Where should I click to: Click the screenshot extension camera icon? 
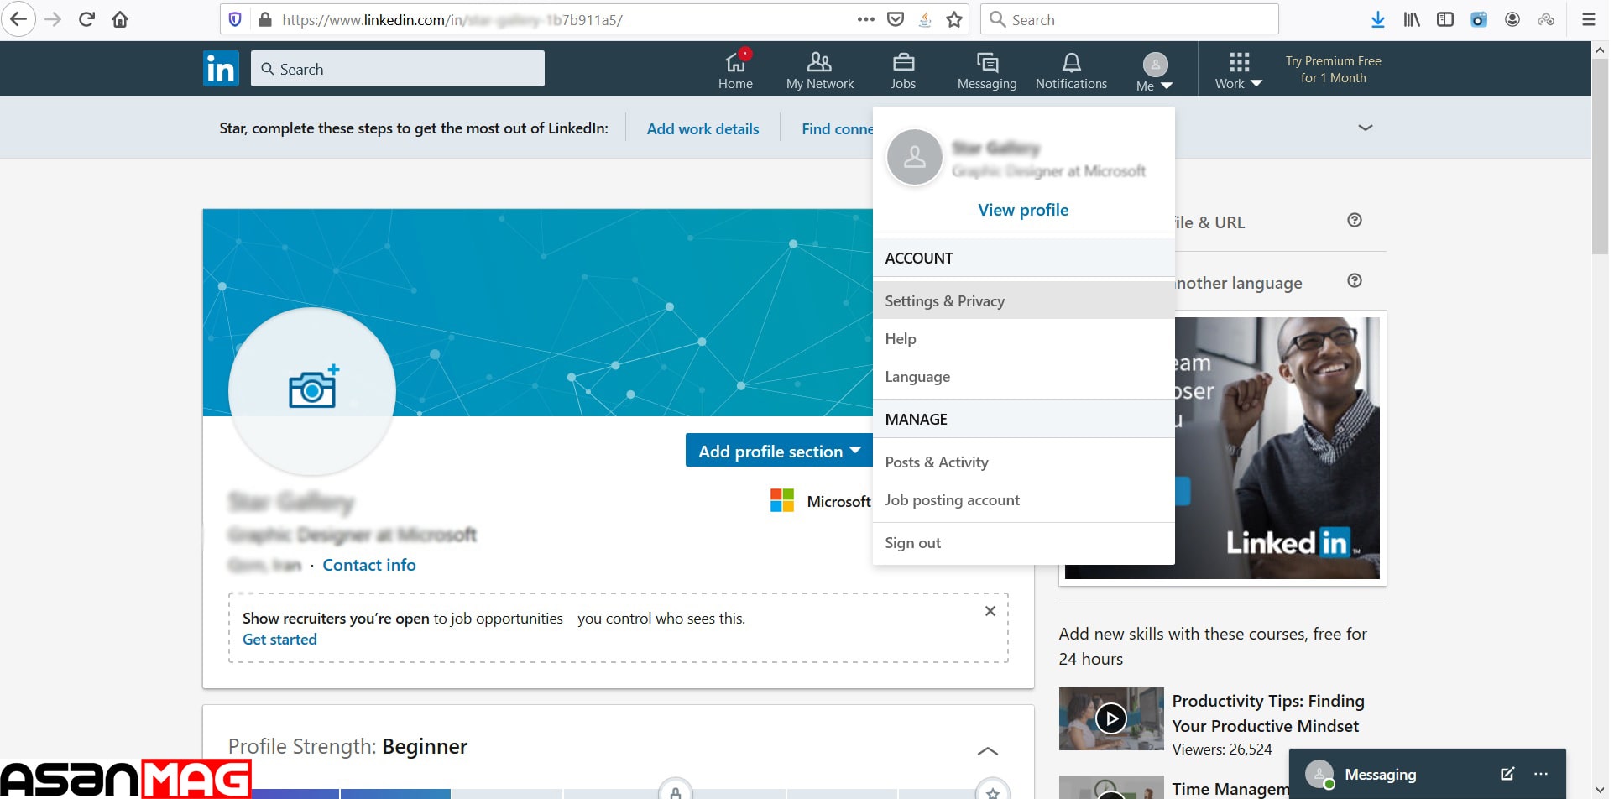[x=1479, y=19]
